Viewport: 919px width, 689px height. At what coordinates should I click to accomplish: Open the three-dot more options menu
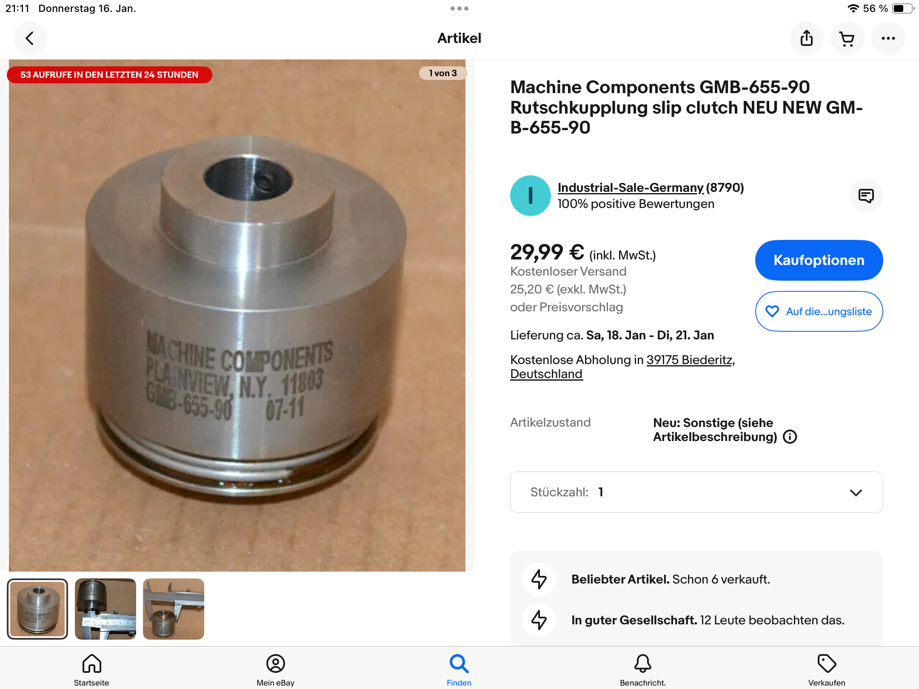pyautogui.click(x=888, y=38)
